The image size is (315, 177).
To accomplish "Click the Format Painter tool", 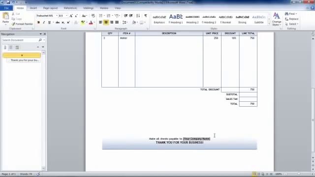I will (x=22, y=24).
